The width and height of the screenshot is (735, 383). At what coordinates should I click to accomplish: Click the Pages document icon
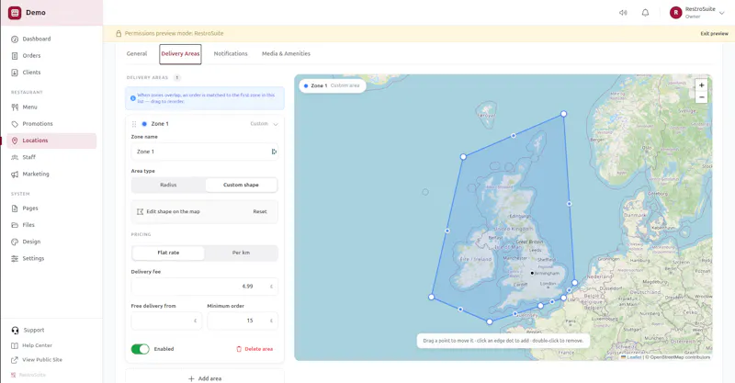tap(15, 208)
